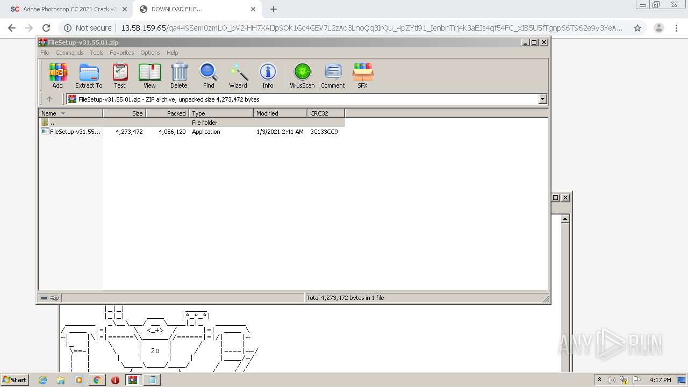Click the disk/key status bar icon
This screenshot has width=688, height=387.
pos(49,298)
